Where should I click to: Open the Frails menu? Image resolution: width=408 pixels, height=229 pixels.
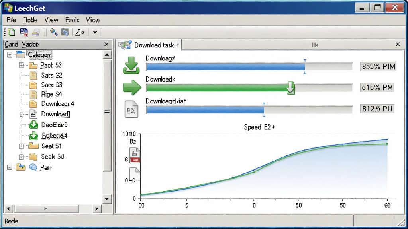click(72, 20)
